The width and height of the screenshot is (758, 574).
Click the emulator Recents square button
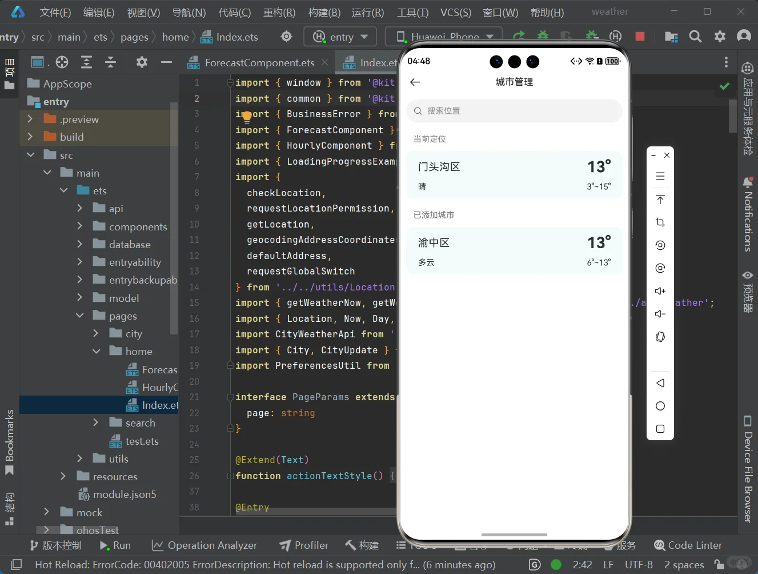660,429
